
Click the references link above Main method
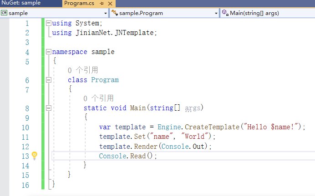point(98,98)
